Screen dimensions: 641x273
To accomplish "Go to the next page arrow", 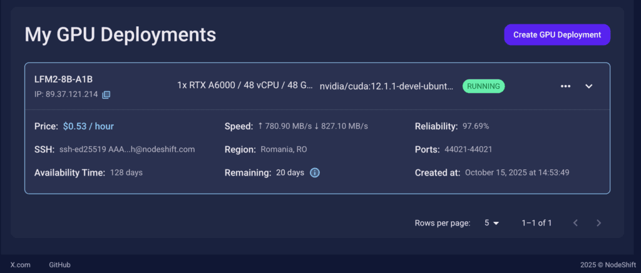I will [598, 223].
